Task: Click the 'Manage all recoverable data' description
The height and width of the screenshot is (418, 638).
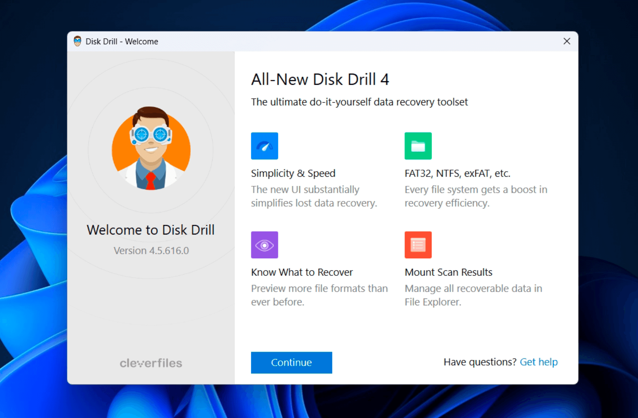Action: pyautogui.click(x=473, y=295)
